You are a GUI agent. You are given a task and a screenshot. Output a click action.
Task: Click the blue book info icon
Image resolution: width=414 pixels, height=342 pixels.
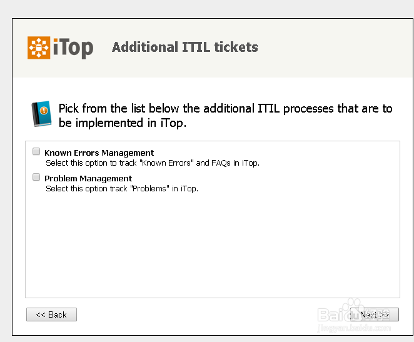(x=41, y=114)
